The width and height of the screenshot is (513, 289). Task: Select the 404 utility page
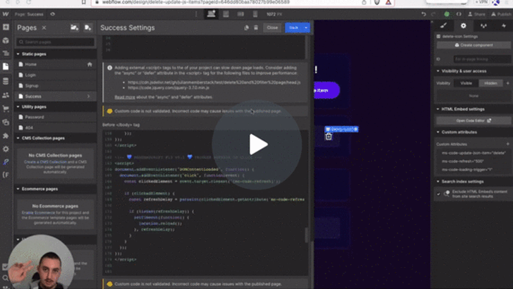point(56,128)
